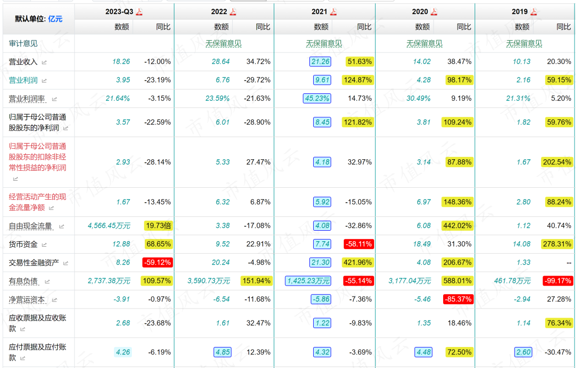Click 2021 net profit value 8.45
This screenshot has height=368, width=576.
tap(322, 122)
